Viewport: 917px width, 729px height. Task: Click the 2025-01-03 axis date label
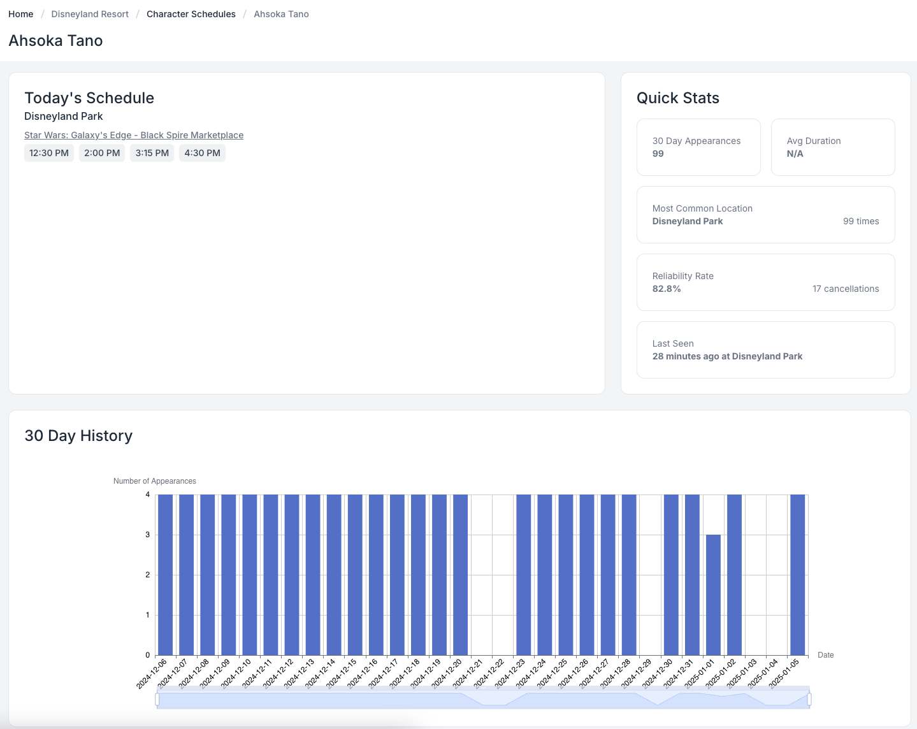pos(742,674)
